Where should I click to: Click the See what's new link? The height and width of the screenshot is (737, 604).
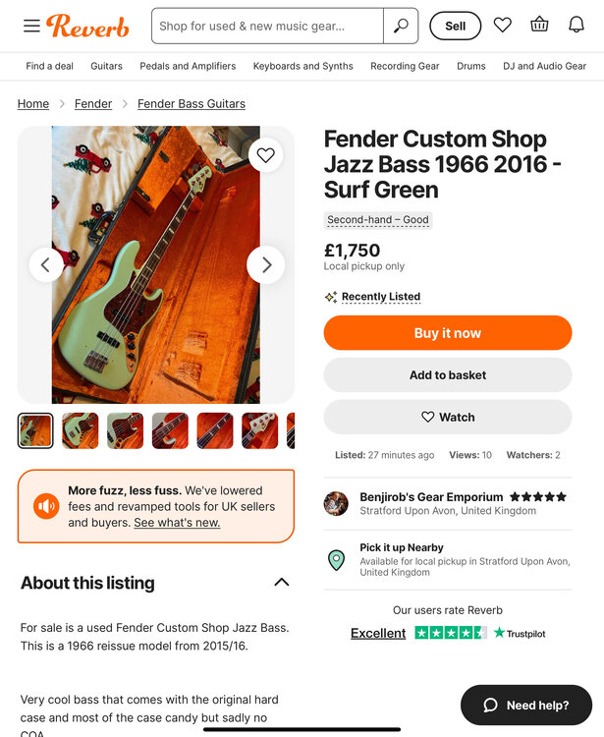(177, 523)
